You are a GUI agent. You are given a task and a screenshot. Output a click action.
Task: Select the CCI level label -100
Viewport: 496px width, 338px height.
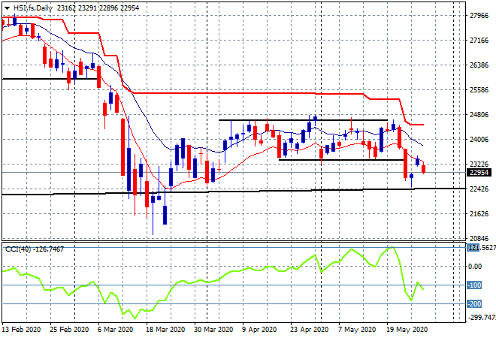pos(474,285)
